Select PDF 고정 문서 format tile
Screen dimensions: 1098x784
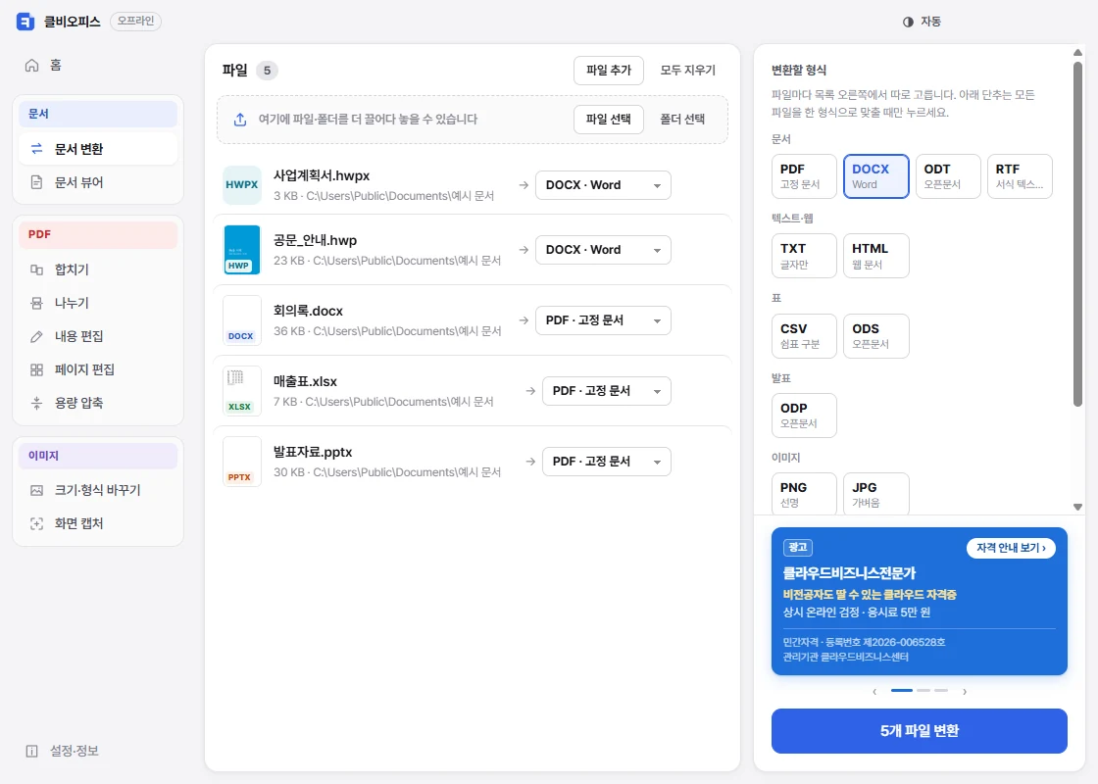[x=804, y=176]
